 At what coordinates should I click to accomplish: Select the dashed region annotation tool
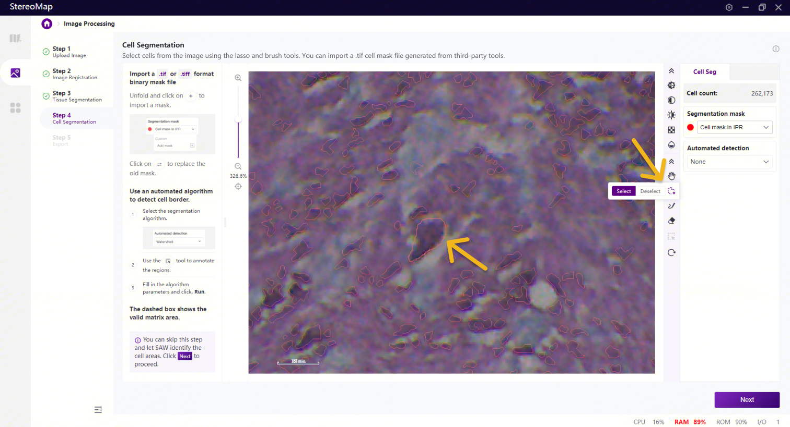[x=671, y=237]
